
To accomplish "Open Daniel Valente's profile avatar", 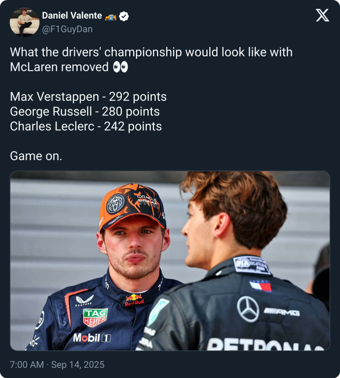I will (24, 22).
